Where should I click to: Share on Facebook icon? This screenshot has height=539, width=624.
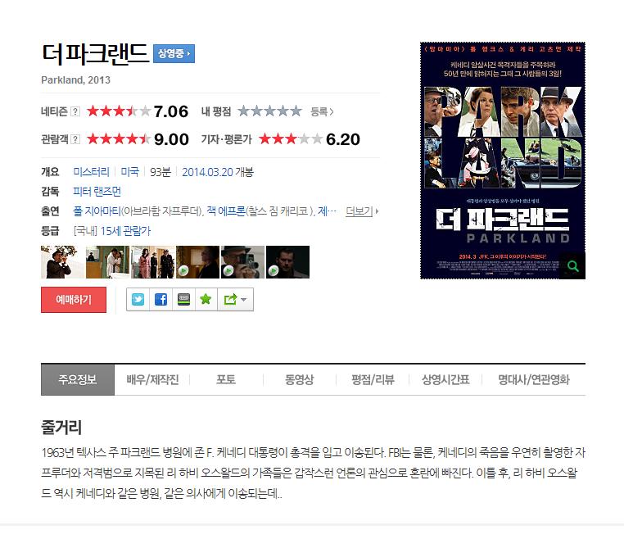tap(161, 299)
